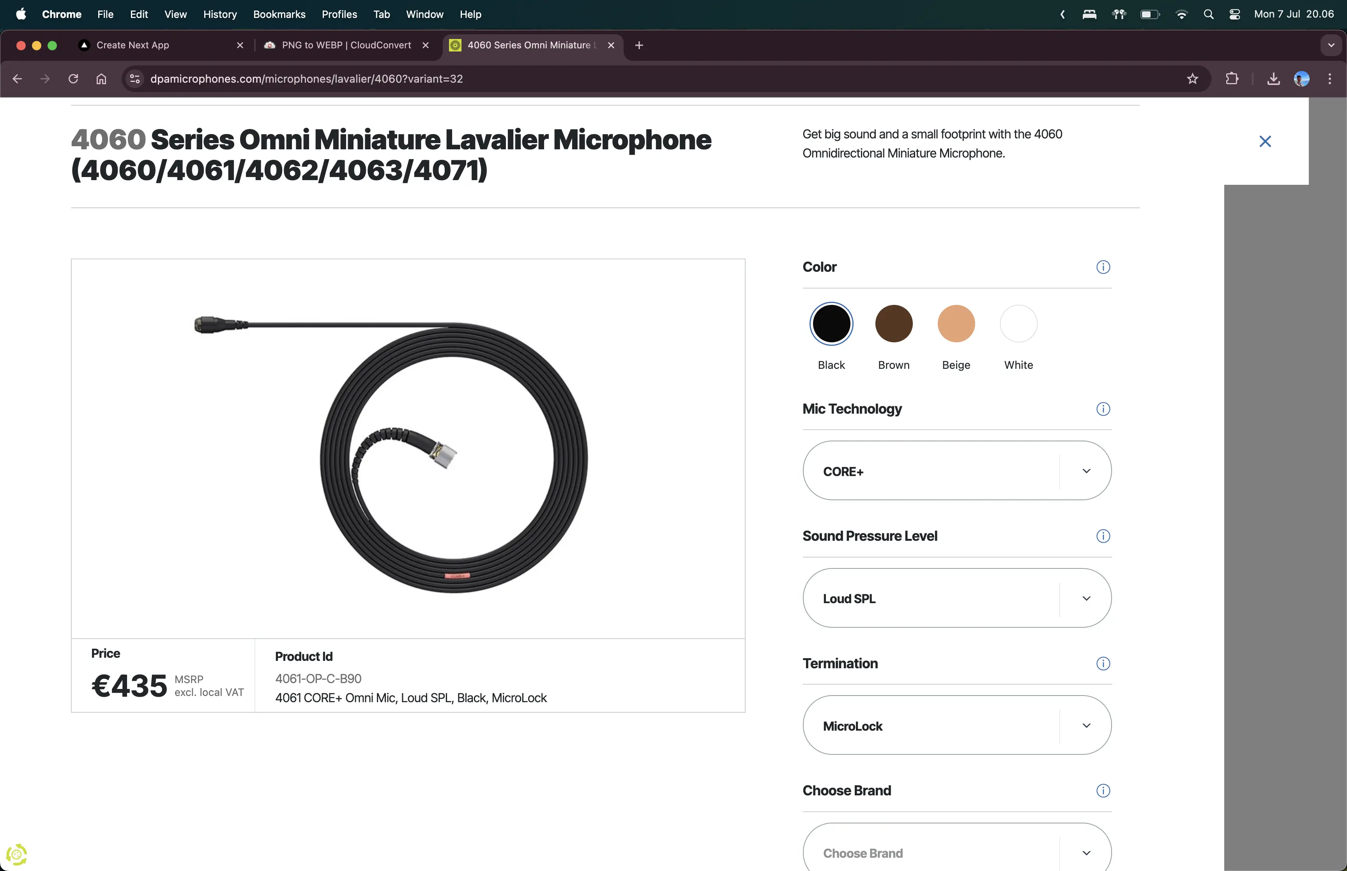Expand the CORE+ Mic Technology dropdown
Screen dimensions: 1347x871
coord(956,471)
